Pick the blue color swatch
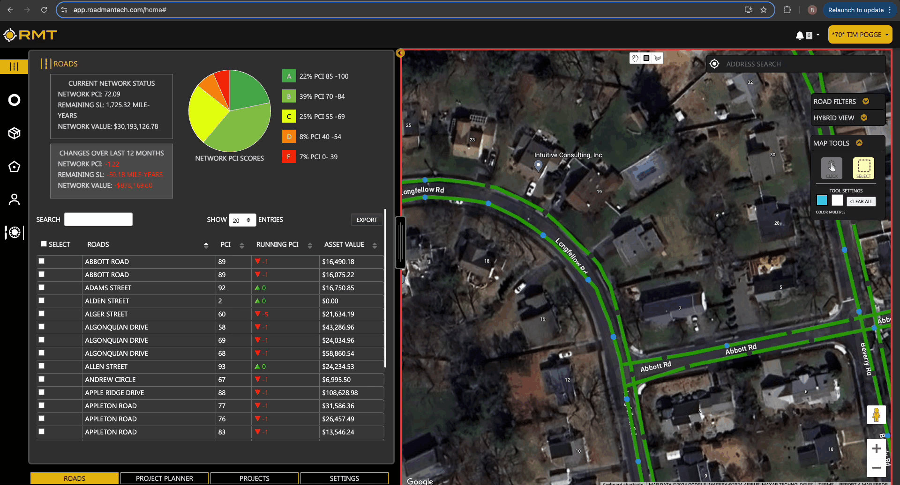The image size is (900, 485). [822, 201]
